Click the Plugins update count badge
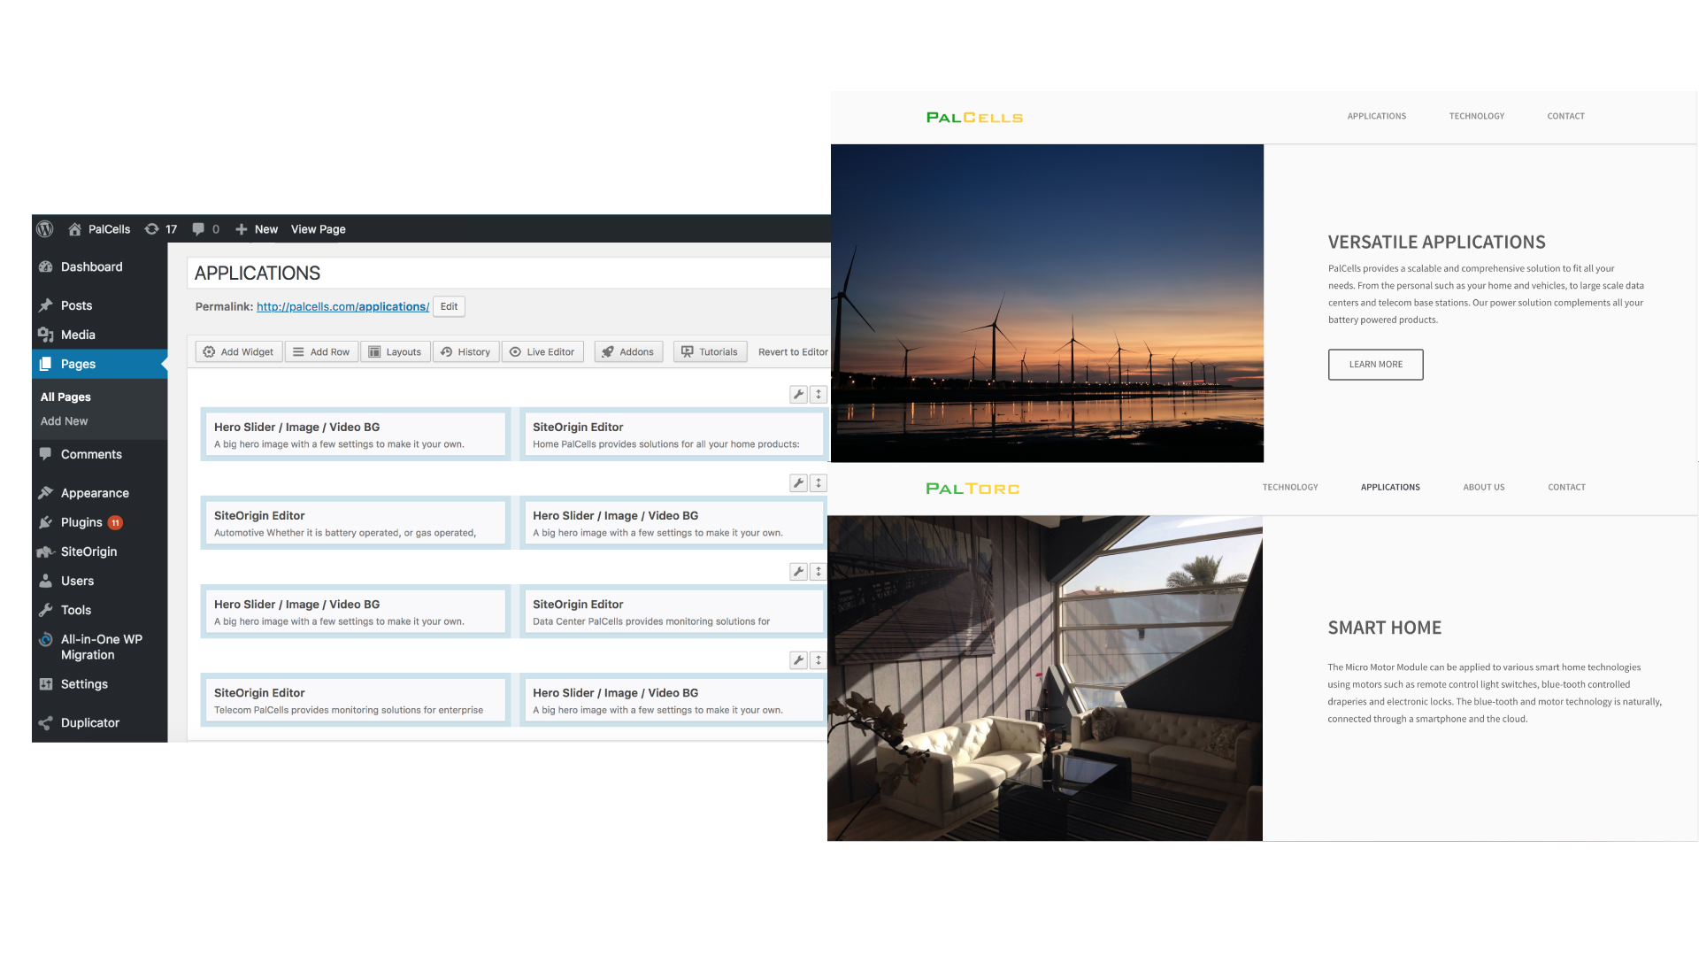 coord(115,523)
